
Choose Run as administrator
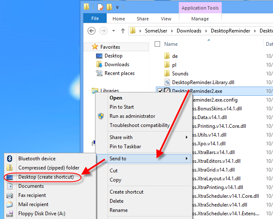point(132,116)
